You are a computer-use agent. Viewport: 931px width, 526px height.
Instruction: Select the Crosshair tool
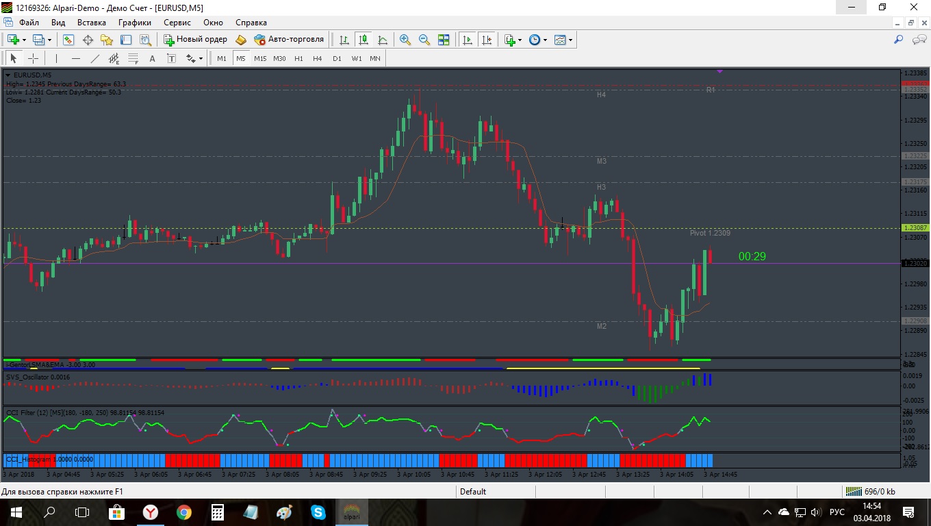(x=32, y=58)
